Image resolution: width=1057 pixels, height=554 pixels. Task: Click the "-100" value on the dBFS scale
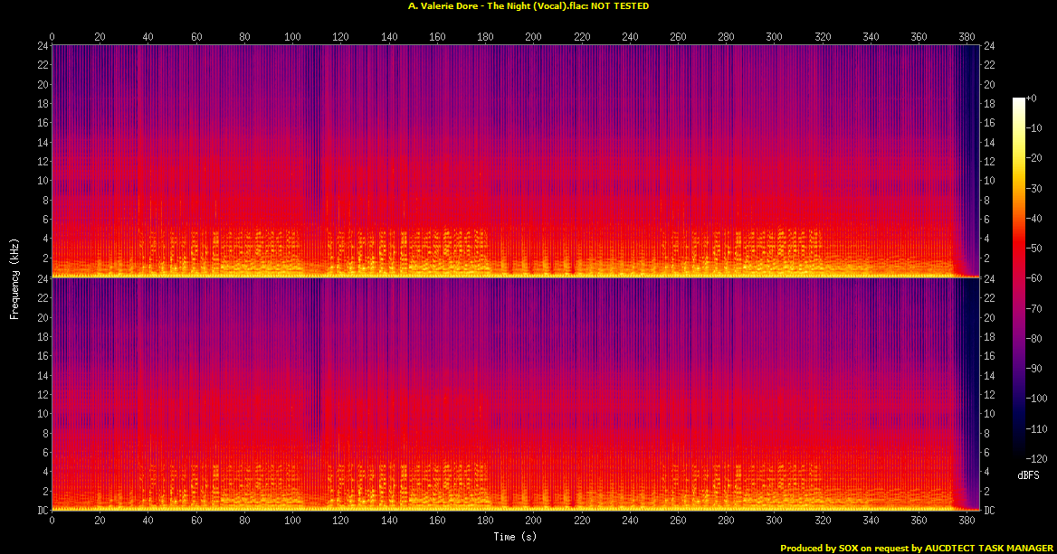(x=1037, y=399)
